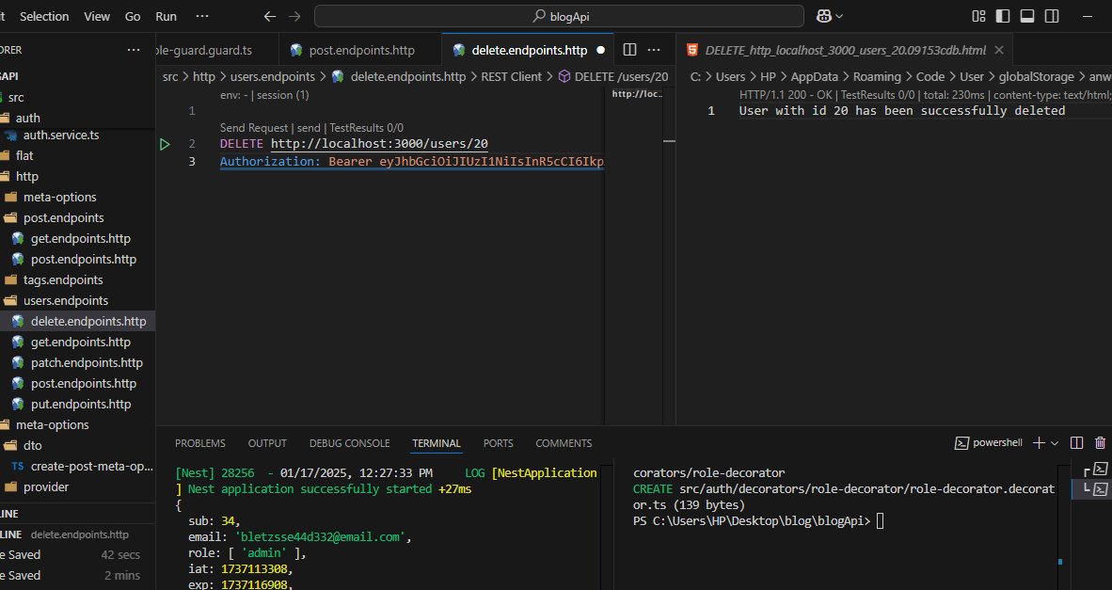This screenshot has width=1112, height=590.
Task: Open the users.endpoints breadcrumb dropdown
Action: coord(273,76)
